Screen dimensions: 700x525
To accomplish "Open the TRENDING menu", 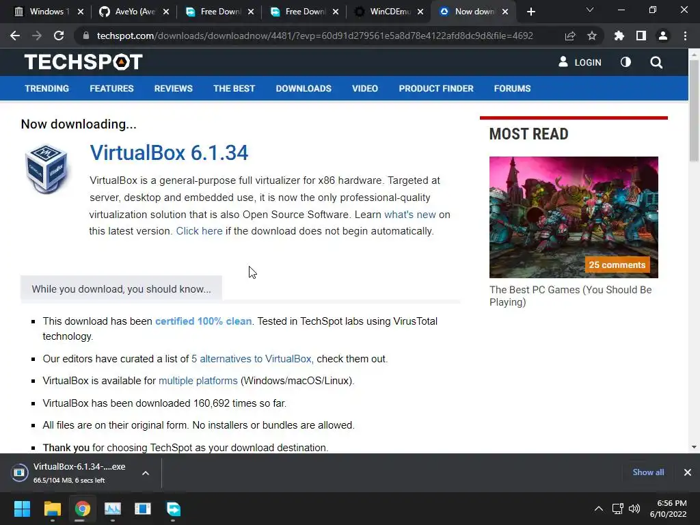I will point(47,88).
